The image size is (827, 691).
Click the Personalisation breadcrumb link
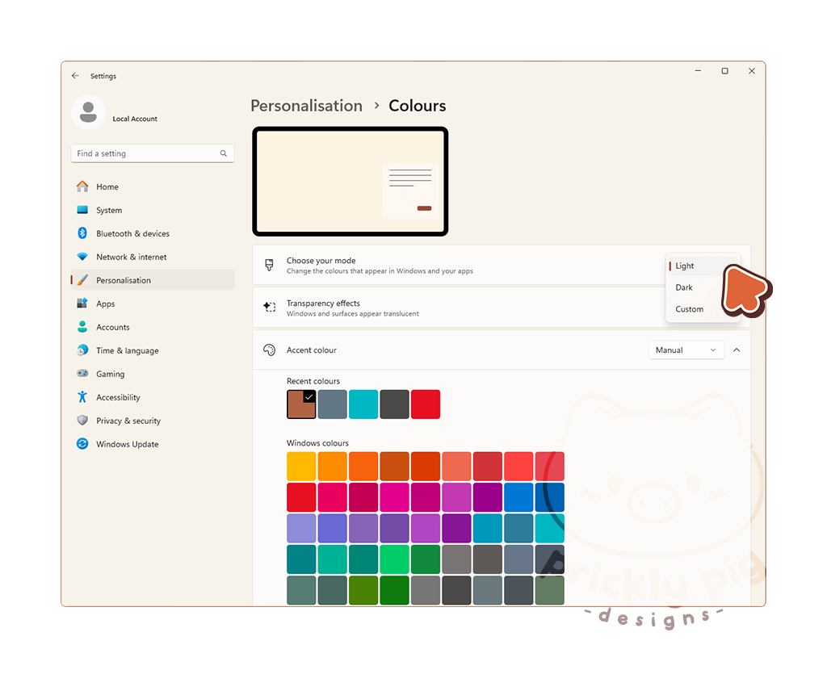306,106
